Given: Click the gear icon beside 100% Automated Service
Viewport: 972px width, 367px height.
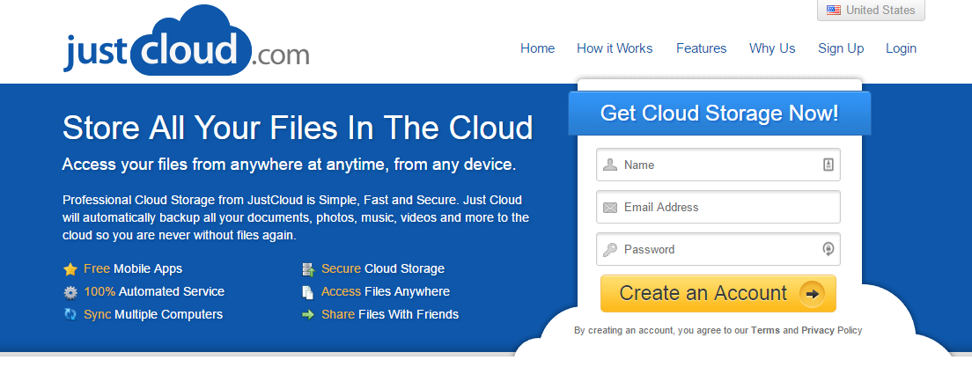Looking at the screenshot, I should [x=70, y=292].
